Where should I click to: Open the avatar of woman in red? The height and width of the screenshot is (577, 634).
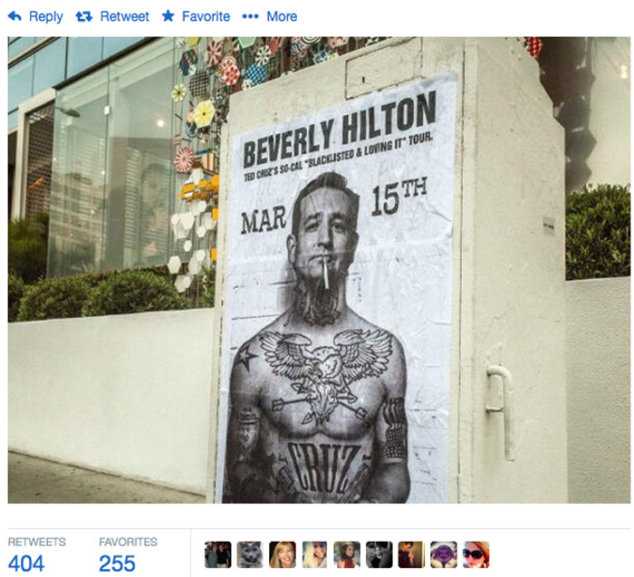coord(347,554)
